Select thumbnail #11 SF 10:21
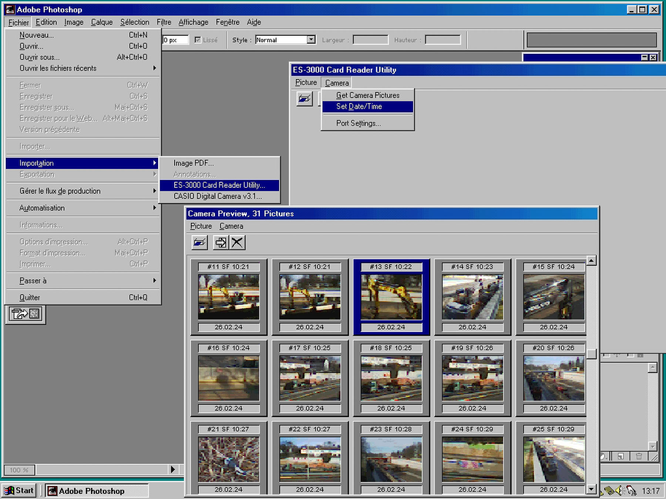666x499 pixels. [x=229, y=297]
